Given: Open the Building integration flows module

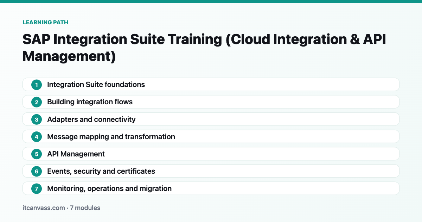Looking at the screenshot, I should tap(211, 102).
